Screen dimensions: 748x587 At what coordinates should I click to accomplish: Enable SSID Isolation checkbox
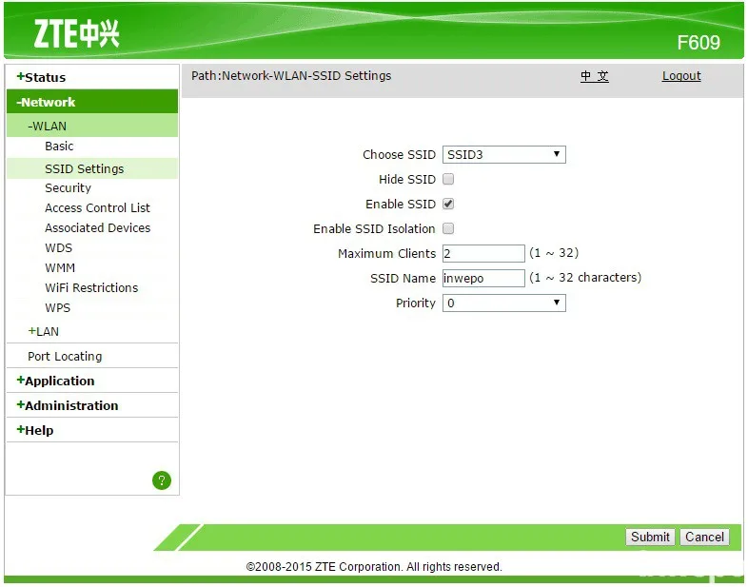click(x=448, y=229)
